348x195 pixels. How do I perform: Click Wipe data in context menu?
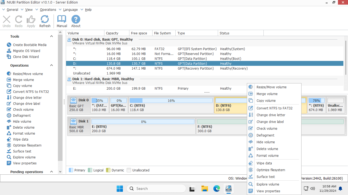coord(264,163)
